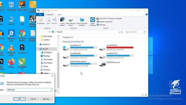This screenshot has width=186, height=105.
Task: Click navigation pane scroll down arrow
Action: tap(58, 92)
